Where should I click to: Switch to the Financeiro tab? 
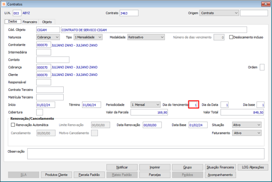pyautogui.click(x=30, y=22)
